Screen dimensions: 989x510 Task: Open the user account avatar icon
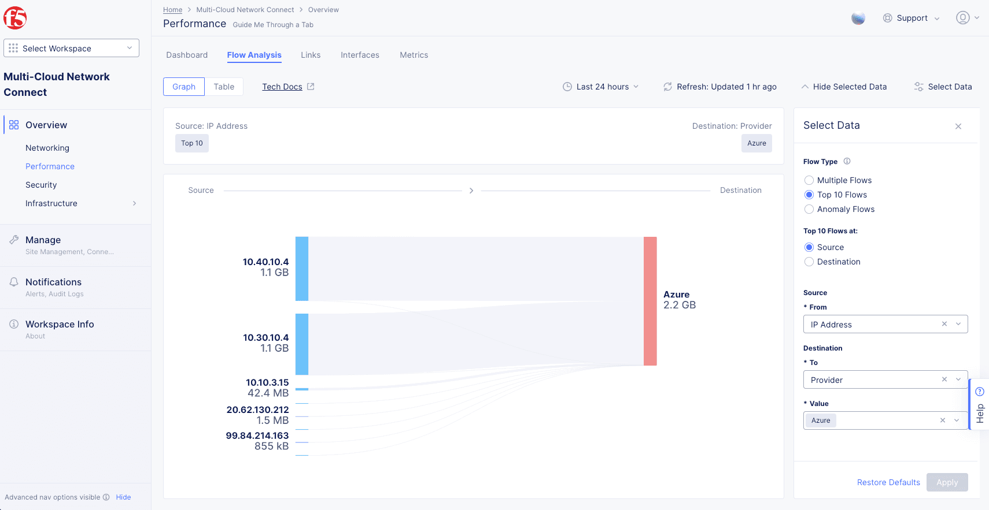(962, 18)
